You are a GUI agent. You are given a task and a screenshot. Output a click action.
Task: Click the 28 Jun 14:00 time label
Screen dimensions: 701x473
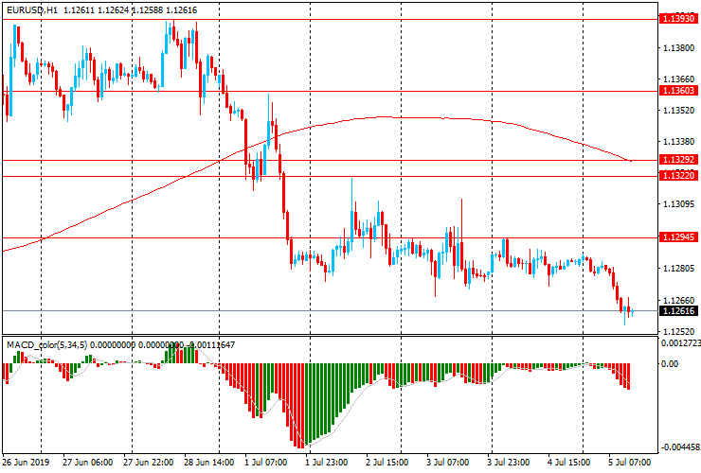[x=208, y=463]
